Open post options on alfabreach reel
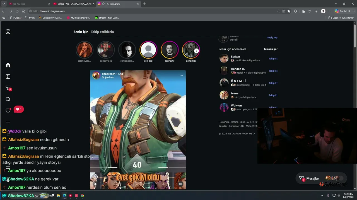 coord(181,75)
